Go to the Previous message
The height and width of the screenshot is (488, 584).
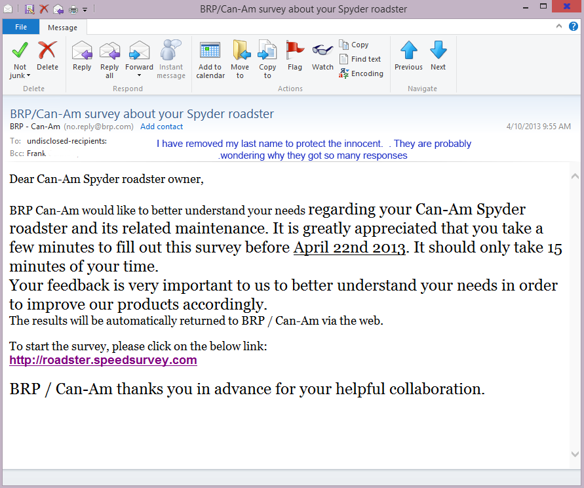(x=408, y=56)
